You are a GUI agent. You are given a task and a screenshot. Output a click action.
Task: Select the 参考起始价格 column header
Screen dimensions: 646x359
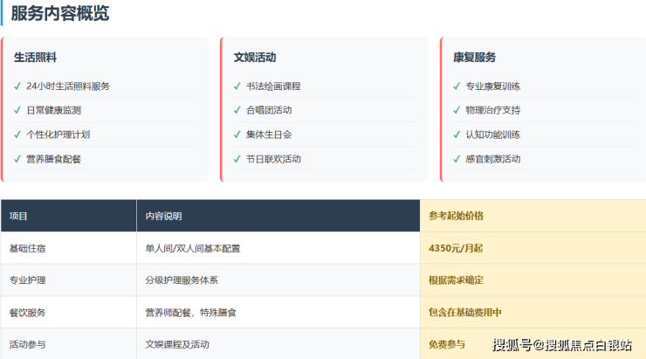coord(456,216)
